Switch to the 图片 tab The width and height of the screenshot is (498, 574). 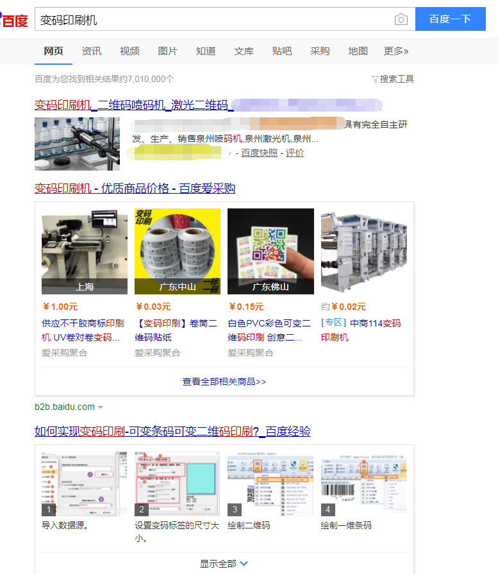(167, 51)
